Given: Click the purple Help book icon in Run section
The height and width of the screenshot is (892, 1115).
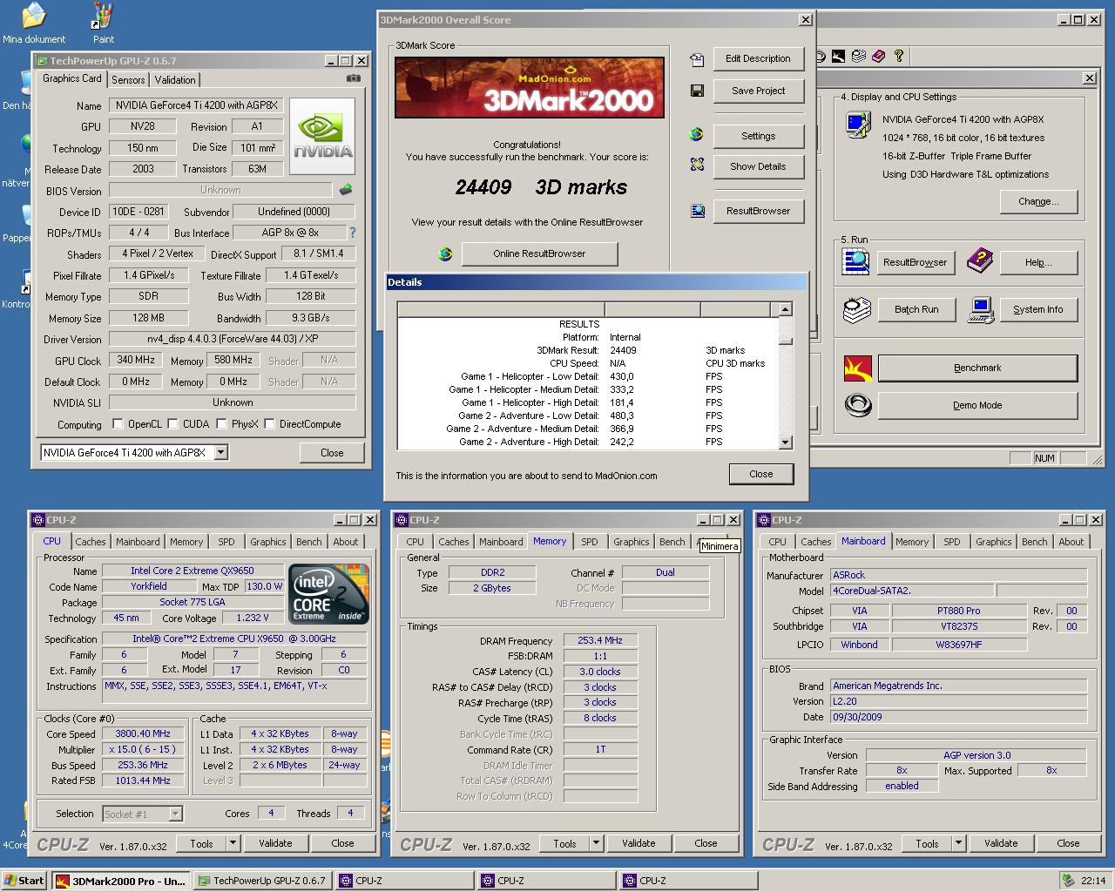Looking at the screenshot, I should (x=980, y=260).
